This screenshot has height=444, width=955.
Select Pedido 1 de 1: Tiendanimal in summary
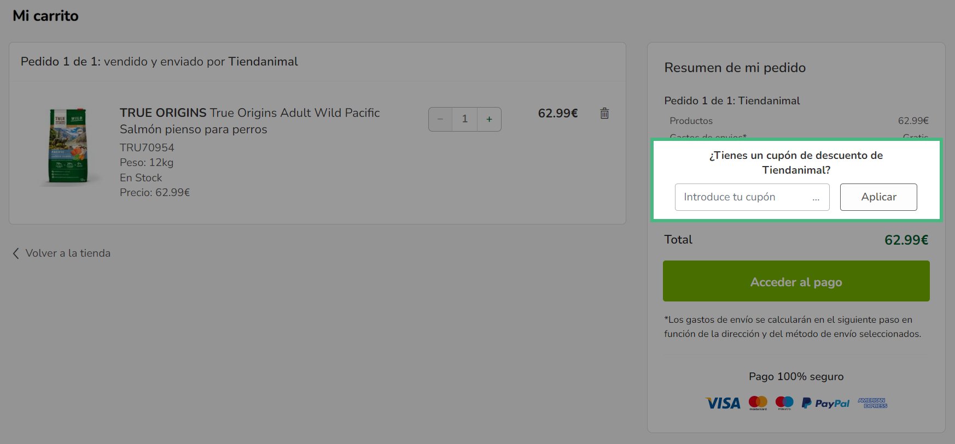tap(732, 100)
